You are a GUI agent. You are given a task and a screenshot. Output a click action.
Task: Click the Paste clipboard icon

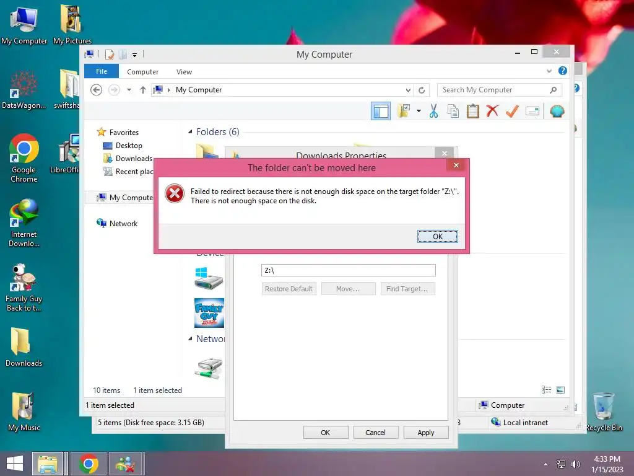click(x=472, y=111)
